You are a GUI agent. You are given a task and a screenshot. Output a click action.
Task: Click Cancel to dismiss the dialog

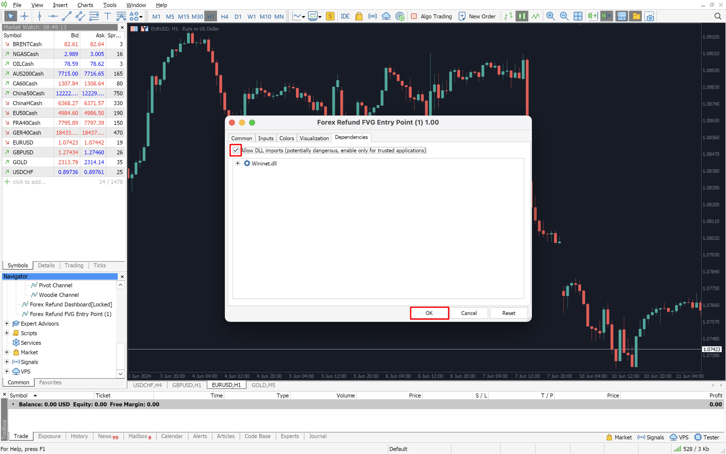(468, 312)
